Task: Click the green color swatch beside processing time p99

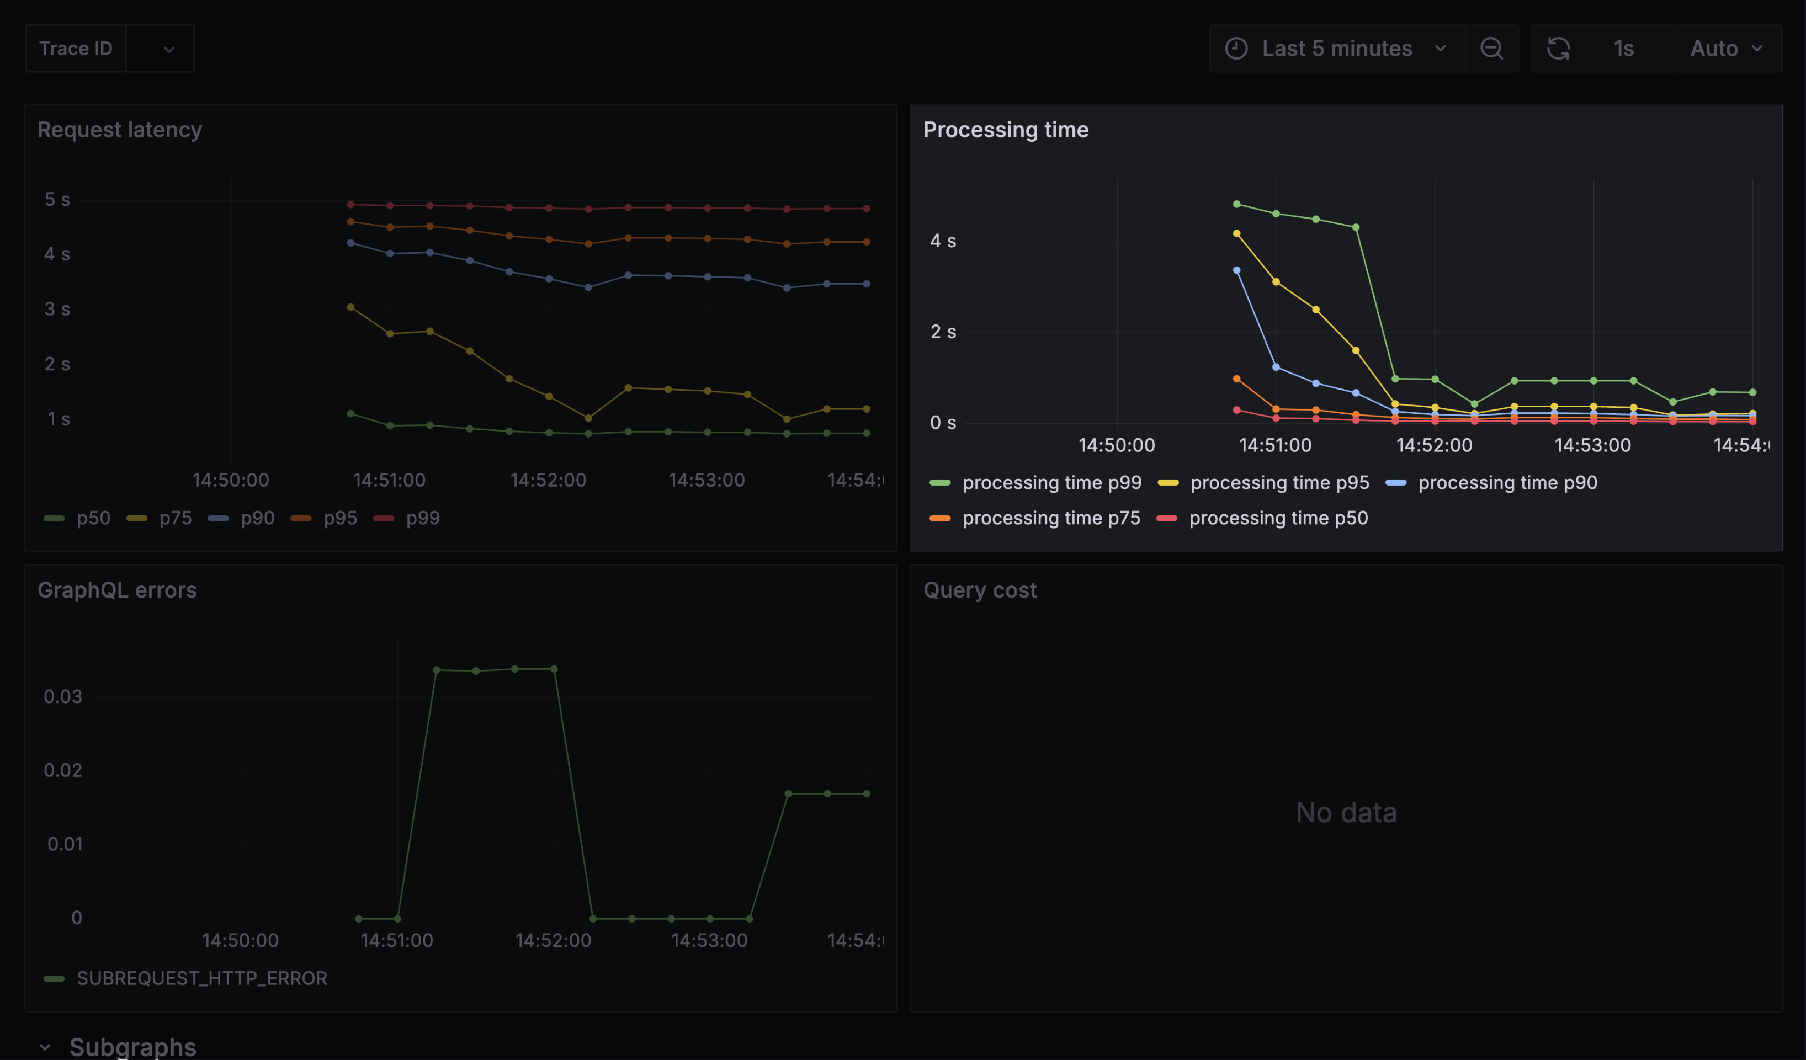Action: [941, 482]
